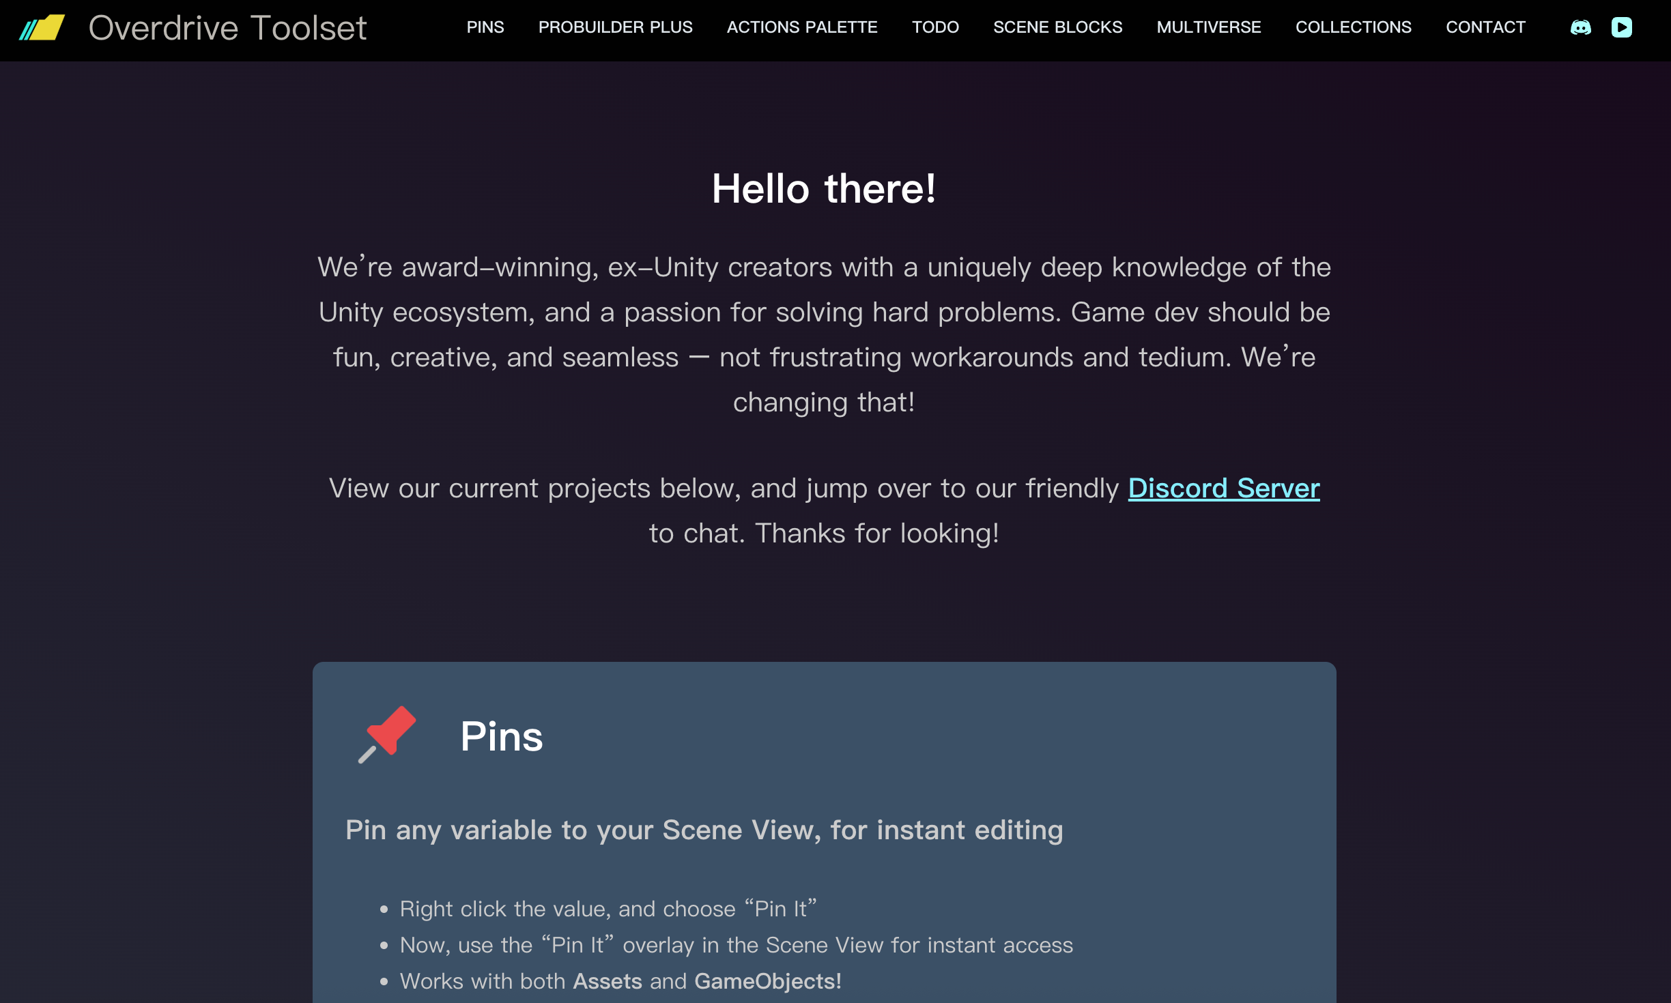Screen dimensions: 1671x1003
Task: Open the Multiverse nav item
Action: pos(1209,27)
